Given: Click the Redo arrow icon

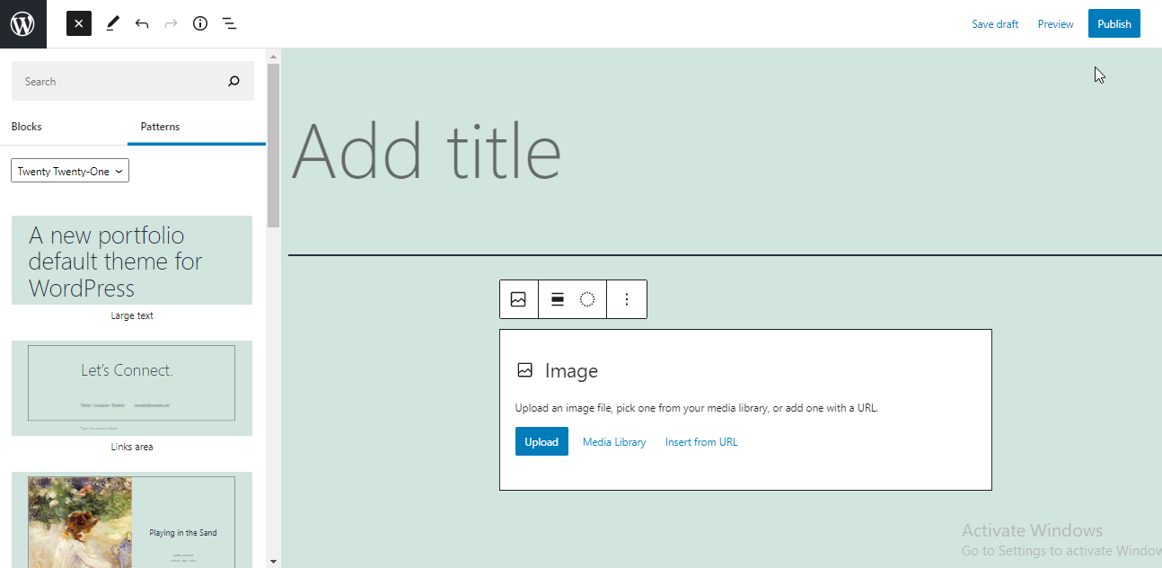Looking at the screenshot, I should click(171, 23).
